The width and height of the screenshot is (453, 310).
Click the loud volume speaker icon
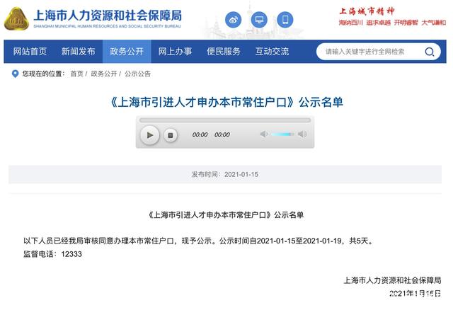point(302,134)
